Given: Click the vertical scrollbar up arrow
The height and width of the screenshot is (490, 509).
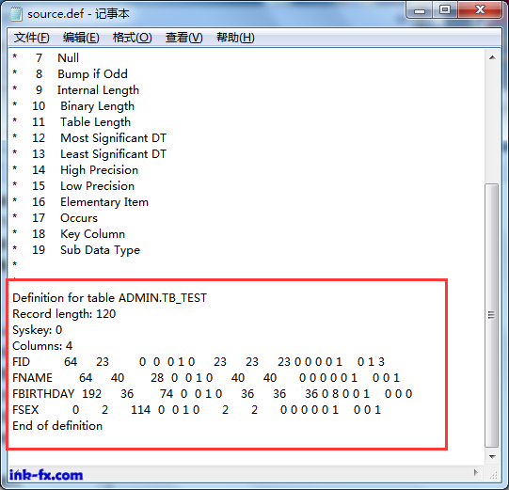Looking at the screenshot, I should pyautogui.click(x=492, y=57).
